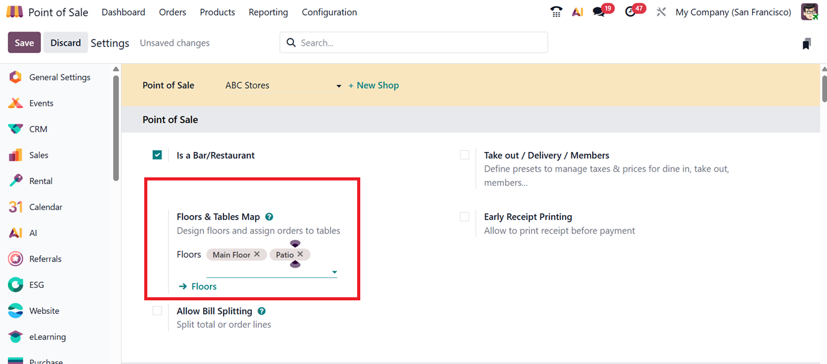Remove the Patio floor tag
The width and height of the screenshot is (827, 364).
[x=300, y=254]
